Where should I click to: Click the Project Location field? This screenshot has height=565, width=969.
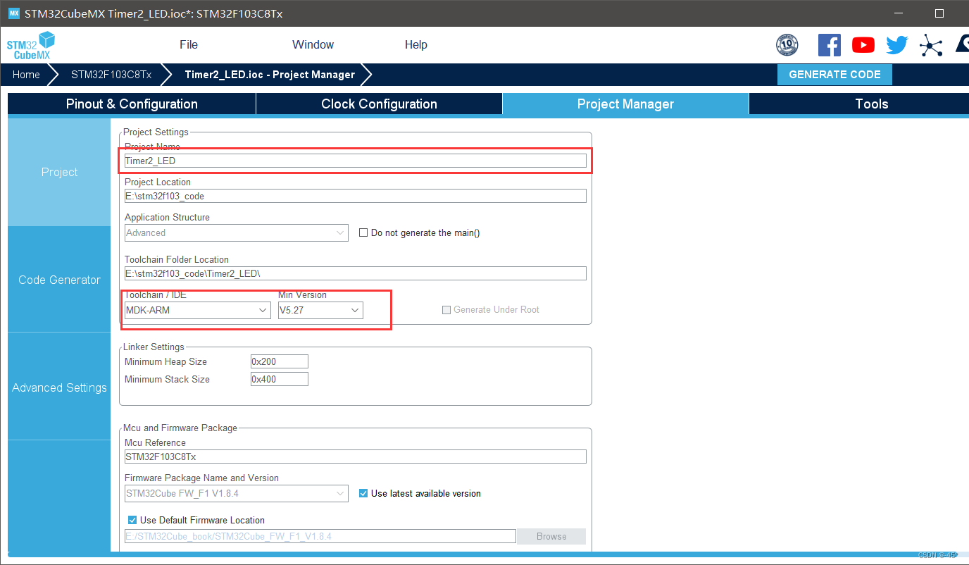tap(355, 196)
